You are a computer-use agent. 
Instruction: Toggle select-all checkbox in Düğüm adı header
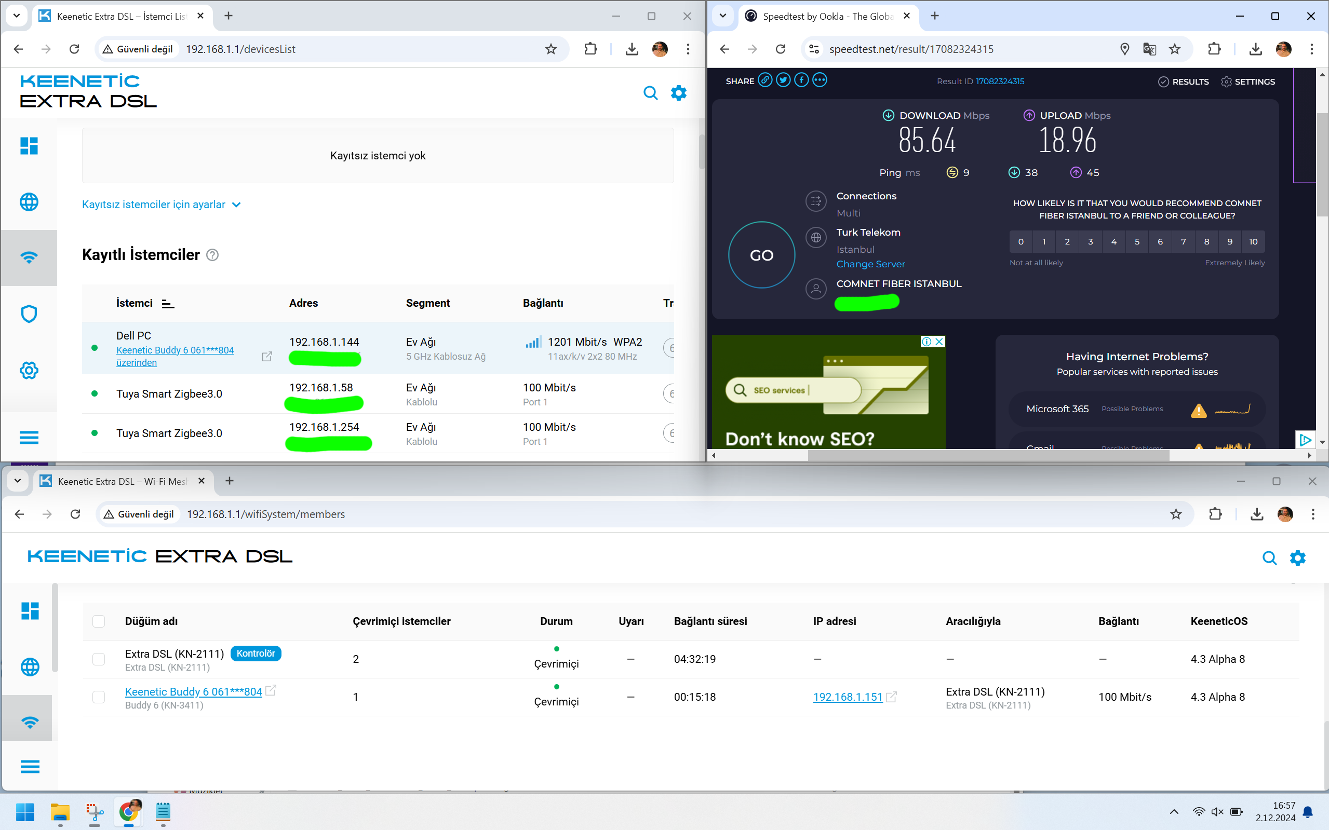point(98,621)
